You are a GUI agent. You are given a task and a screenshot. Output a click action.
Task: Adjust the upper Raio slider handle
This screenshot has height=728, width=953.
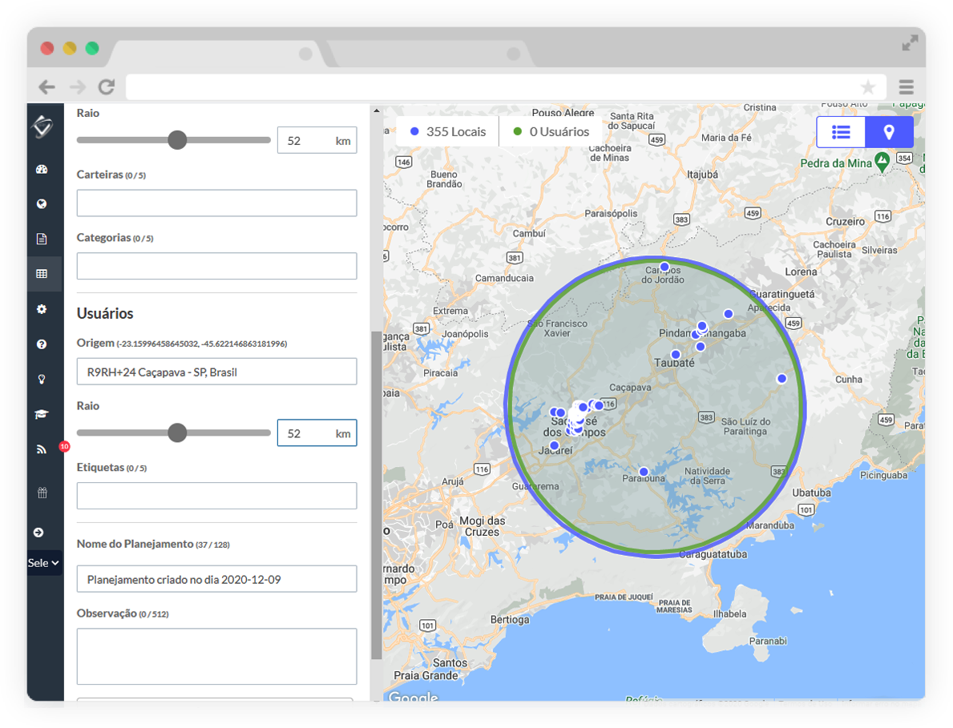click(177, 139)
